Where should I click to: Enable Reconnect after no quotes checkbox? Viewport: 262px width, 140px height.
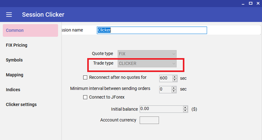pyautogui.click(x=86, y=78)
